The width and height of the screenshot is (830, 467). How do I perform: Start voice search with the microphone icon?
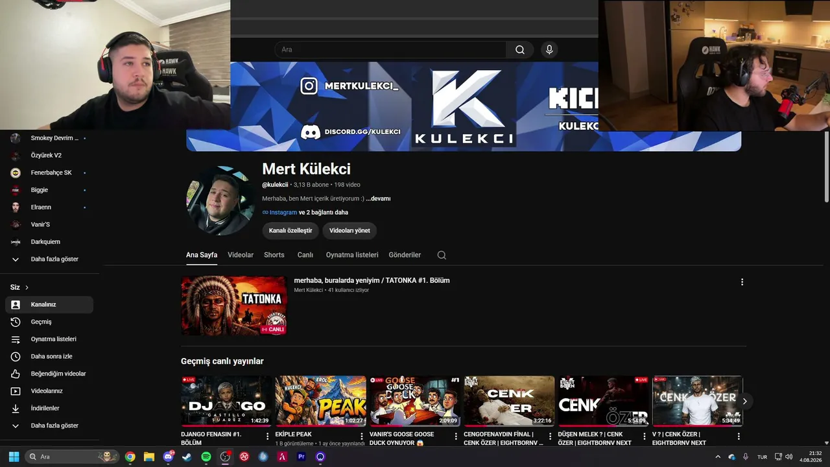tap(549, 50)
